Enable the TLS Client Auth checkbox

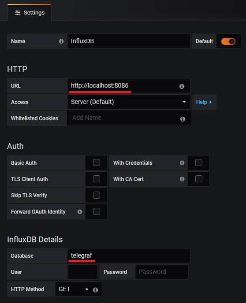(96, 179)
